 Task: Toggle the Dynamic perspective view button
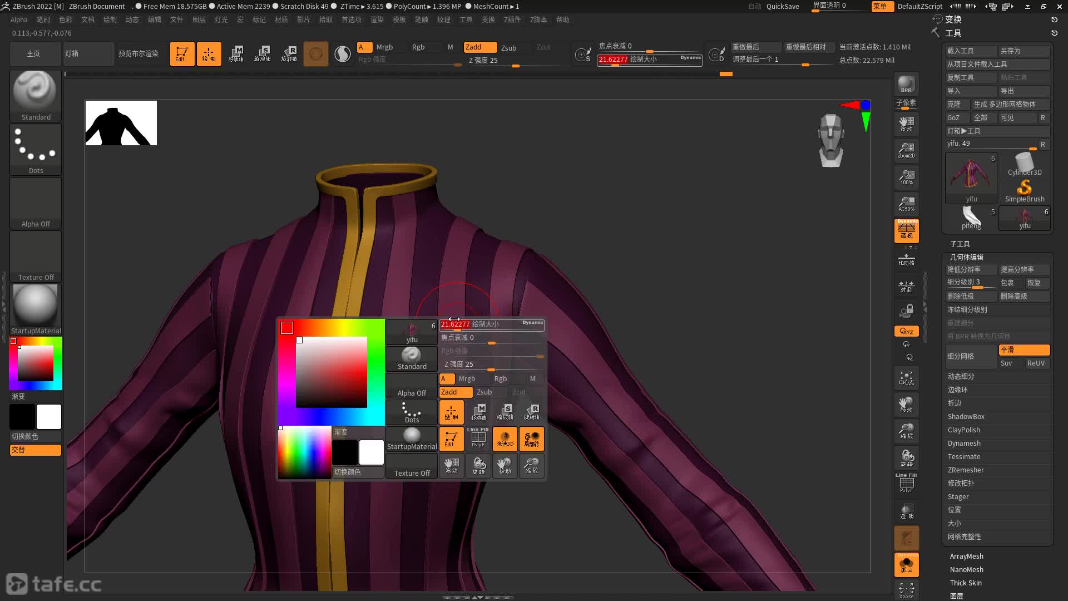point(906,230)
